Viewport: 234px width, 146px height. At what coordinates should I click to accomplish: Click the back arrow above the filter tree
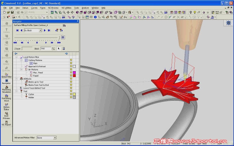click(x=16, y=54)
